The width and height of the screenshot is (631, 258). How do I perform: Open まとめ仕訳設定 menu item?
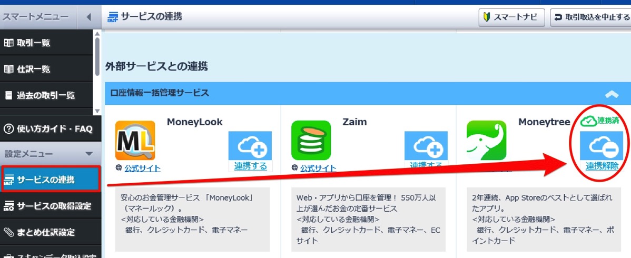51,232
